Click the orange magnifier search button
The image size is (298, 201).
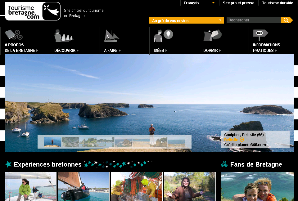(x=286, y=20)
